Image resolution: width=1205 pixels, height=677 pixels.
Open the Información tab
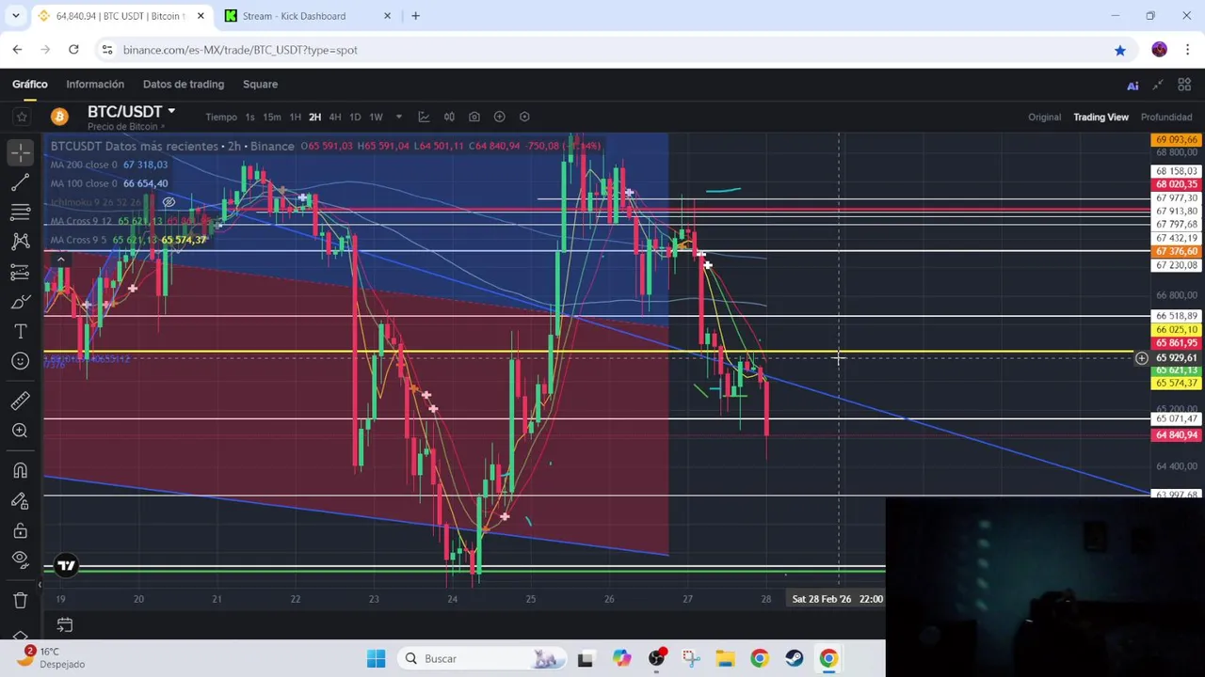pyautogui.click(x=95, y=84)
